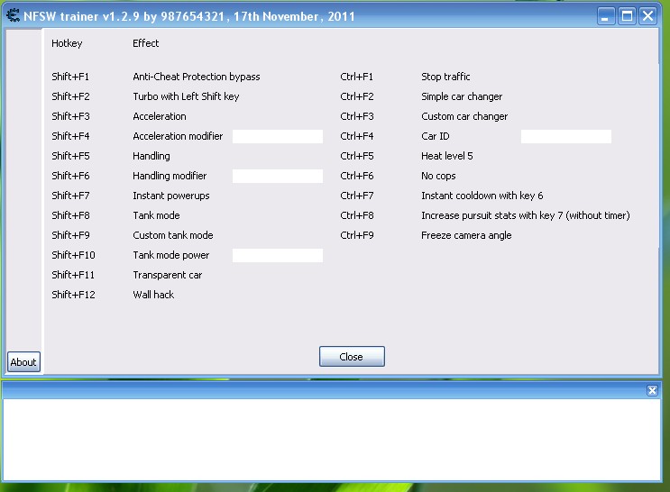670x492 pixels.
Task: Click the Custom car changer label
Action: pyautogui.click(x=464, y=116)
